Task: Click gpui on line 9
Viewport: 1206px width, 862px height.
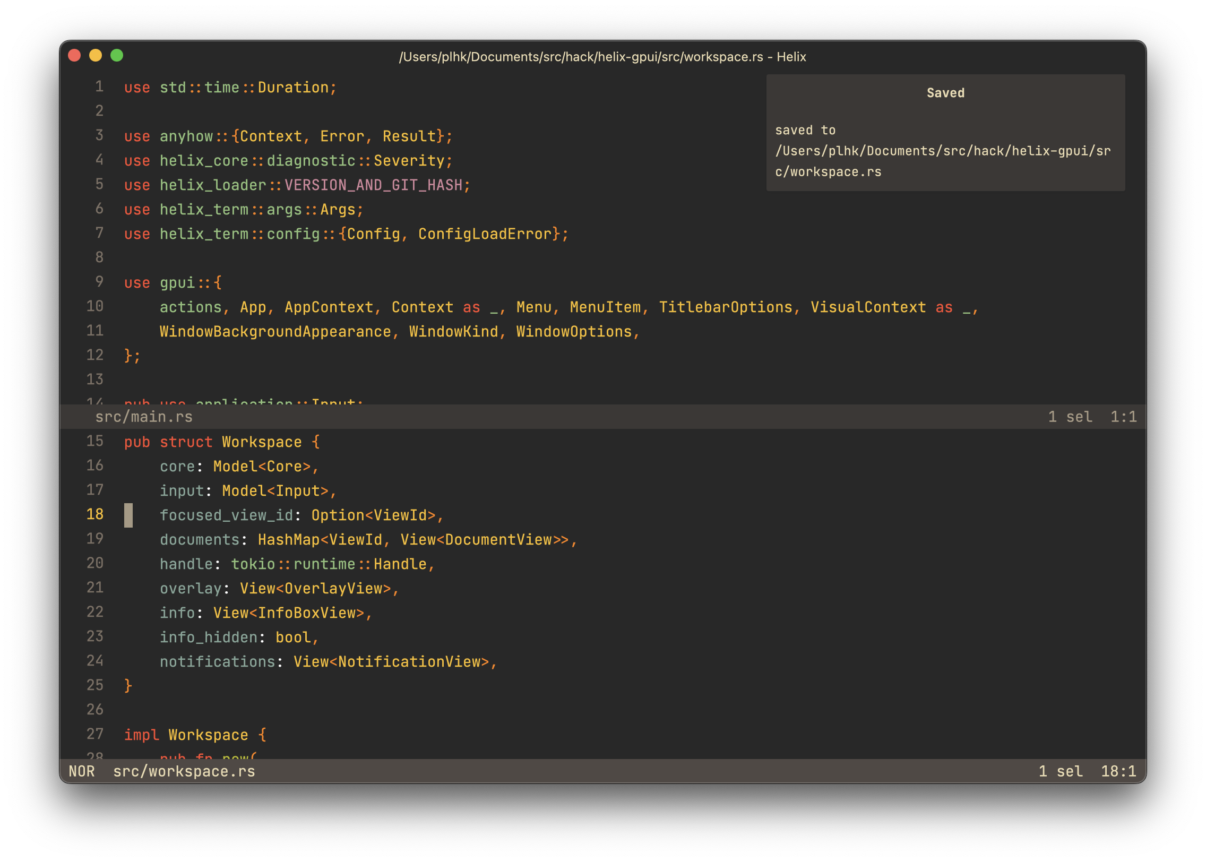Action: click(177, 283)
